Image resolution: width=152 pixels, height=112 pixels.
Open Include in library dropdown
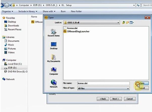point(28,11)
